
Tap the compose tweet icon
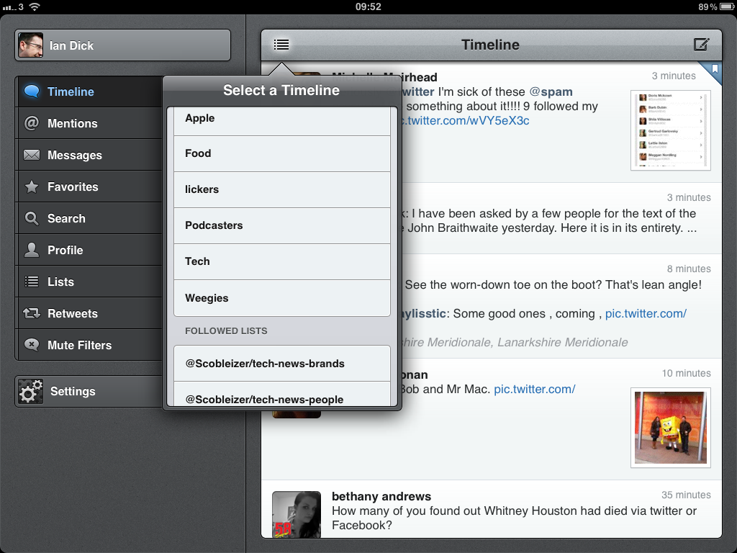click(701, 45)
